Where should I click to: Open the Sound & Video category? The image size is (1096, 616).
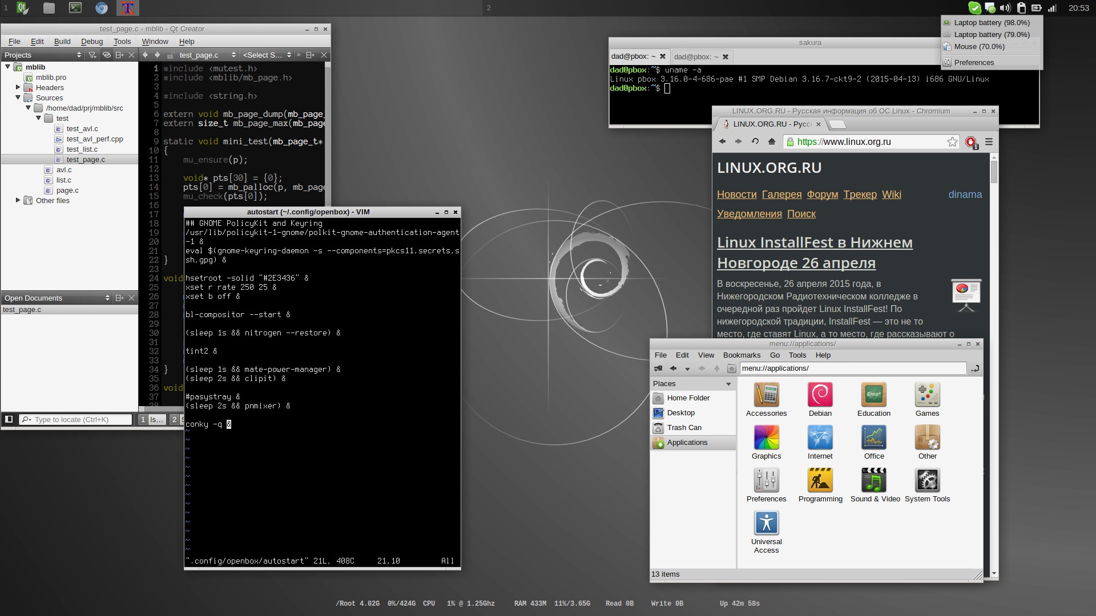(875, 485)
